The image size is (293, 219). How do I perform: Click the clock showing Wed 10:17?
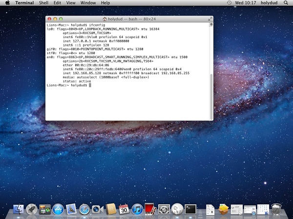(x=246, y=3)
